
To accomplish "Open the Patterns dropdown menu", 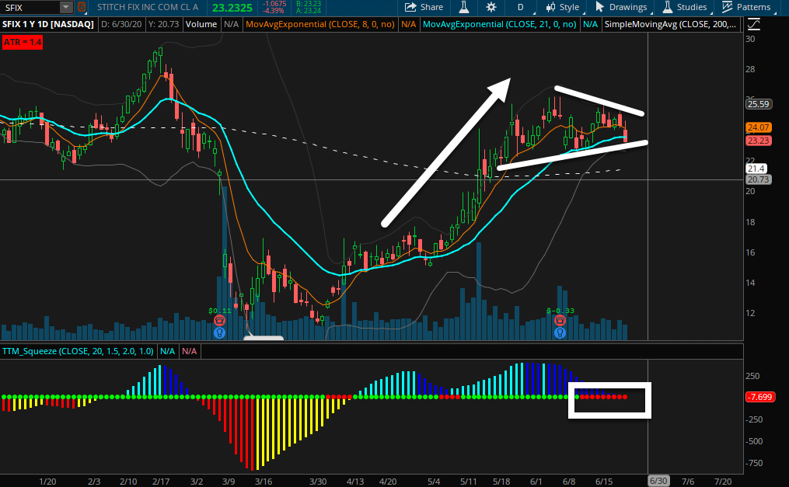I will click(747, 7).
